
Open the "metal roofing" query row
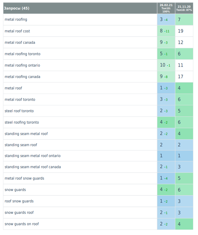tap(16, 20)
